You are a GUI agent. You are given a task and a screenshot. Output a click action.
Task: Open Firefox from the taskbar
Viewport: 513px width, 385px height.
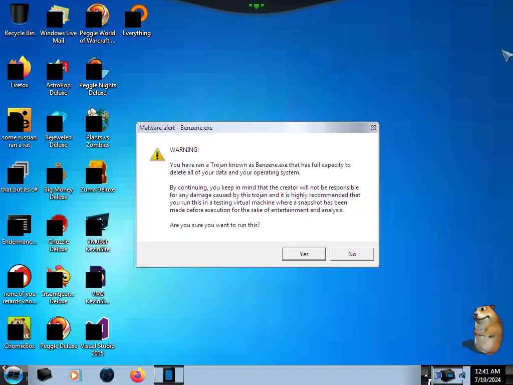(138, 375)
